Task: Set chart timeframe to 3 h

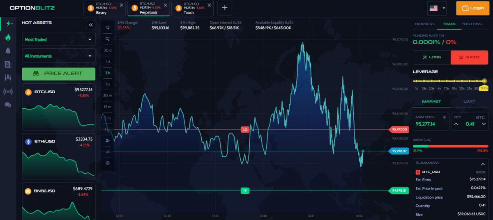Action: click(108, 73)
